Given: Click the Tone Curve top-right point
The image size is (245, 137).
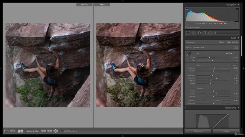Looking at the screenshot, I should pos(228,115).
